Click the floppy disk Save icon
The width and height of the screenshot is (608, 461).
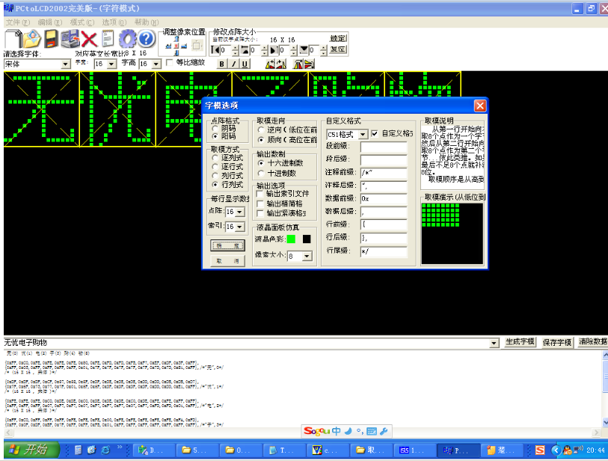coord(51,39)
